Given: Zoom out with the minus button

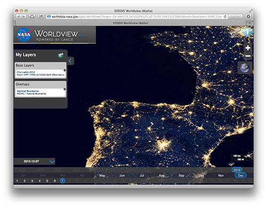Looking at the screenshot, I should (x=248, y=56).
